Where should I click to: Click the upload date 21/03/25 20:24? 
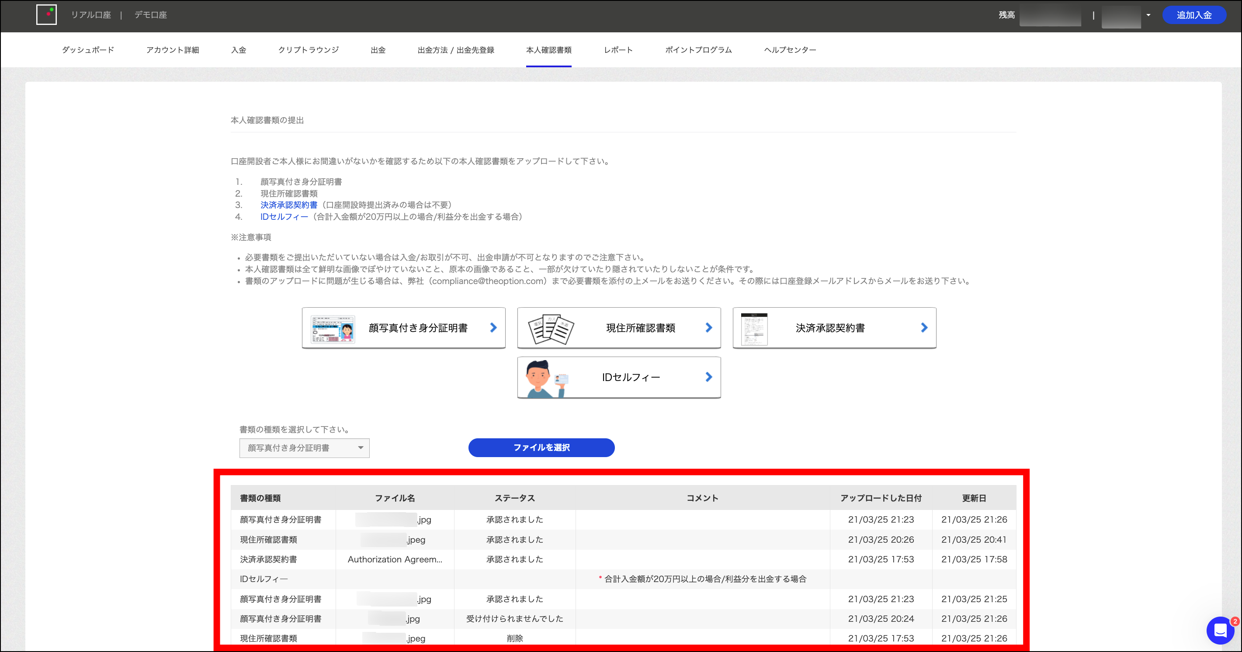tap(881, 619)
